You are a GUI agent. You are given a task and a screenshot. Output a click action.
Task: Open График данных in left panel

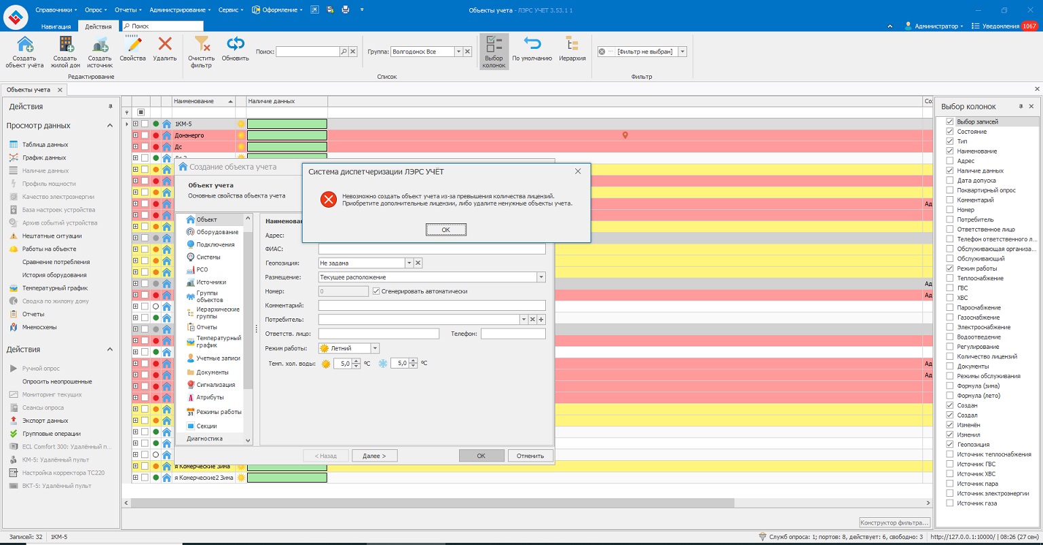tap(44, 157)
